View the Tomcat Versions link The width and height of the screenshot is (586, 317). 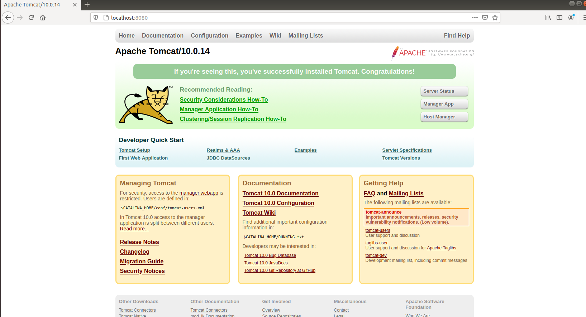click(x=401, y=158)
